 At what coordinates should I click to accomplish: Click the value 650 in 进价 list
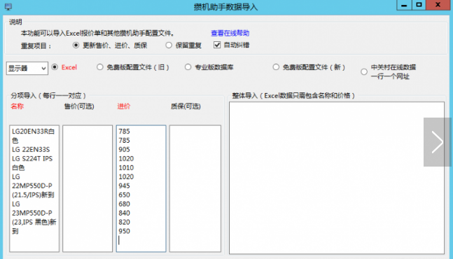tap(124, 195)
